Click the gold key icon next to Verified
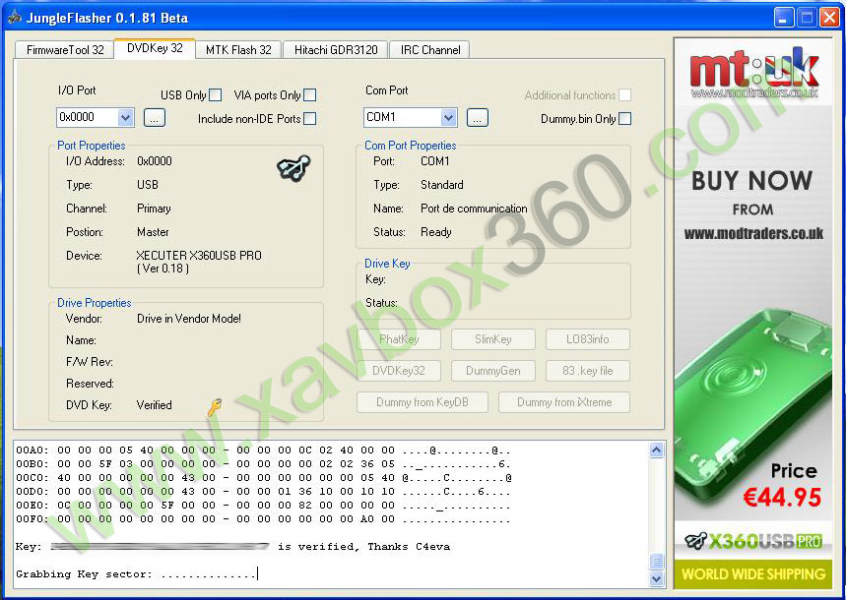The height and width of the screenshot is (600, 846). [x=214, y=407]
